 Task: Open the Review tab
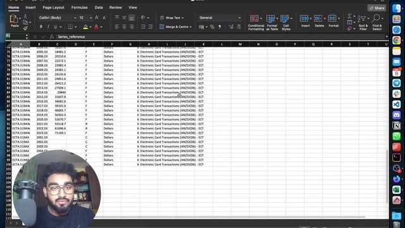115,8
